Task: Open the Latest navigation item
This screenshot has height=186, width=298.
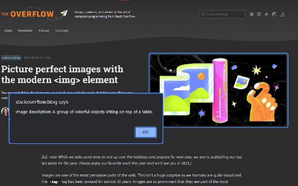Action: pos(8,30)
